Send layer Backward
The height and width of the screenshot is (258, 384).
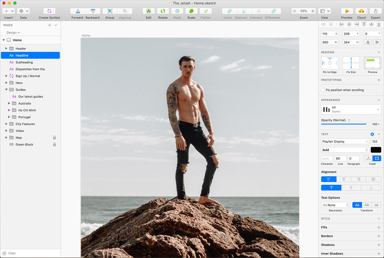point(93,11)
